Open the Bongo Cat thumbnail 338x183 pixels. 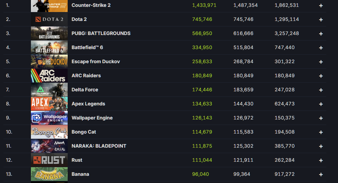[49, 132]
